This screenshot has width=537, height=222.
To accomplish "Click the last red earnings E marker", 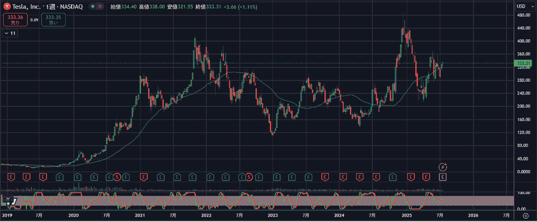I will coord(426,177).
